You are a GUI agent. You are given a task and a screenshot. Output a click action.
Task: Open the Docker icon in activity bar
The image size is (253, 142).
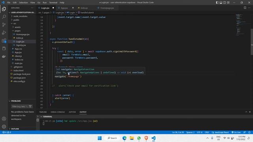pyautogui.click(x=4, y=56)
